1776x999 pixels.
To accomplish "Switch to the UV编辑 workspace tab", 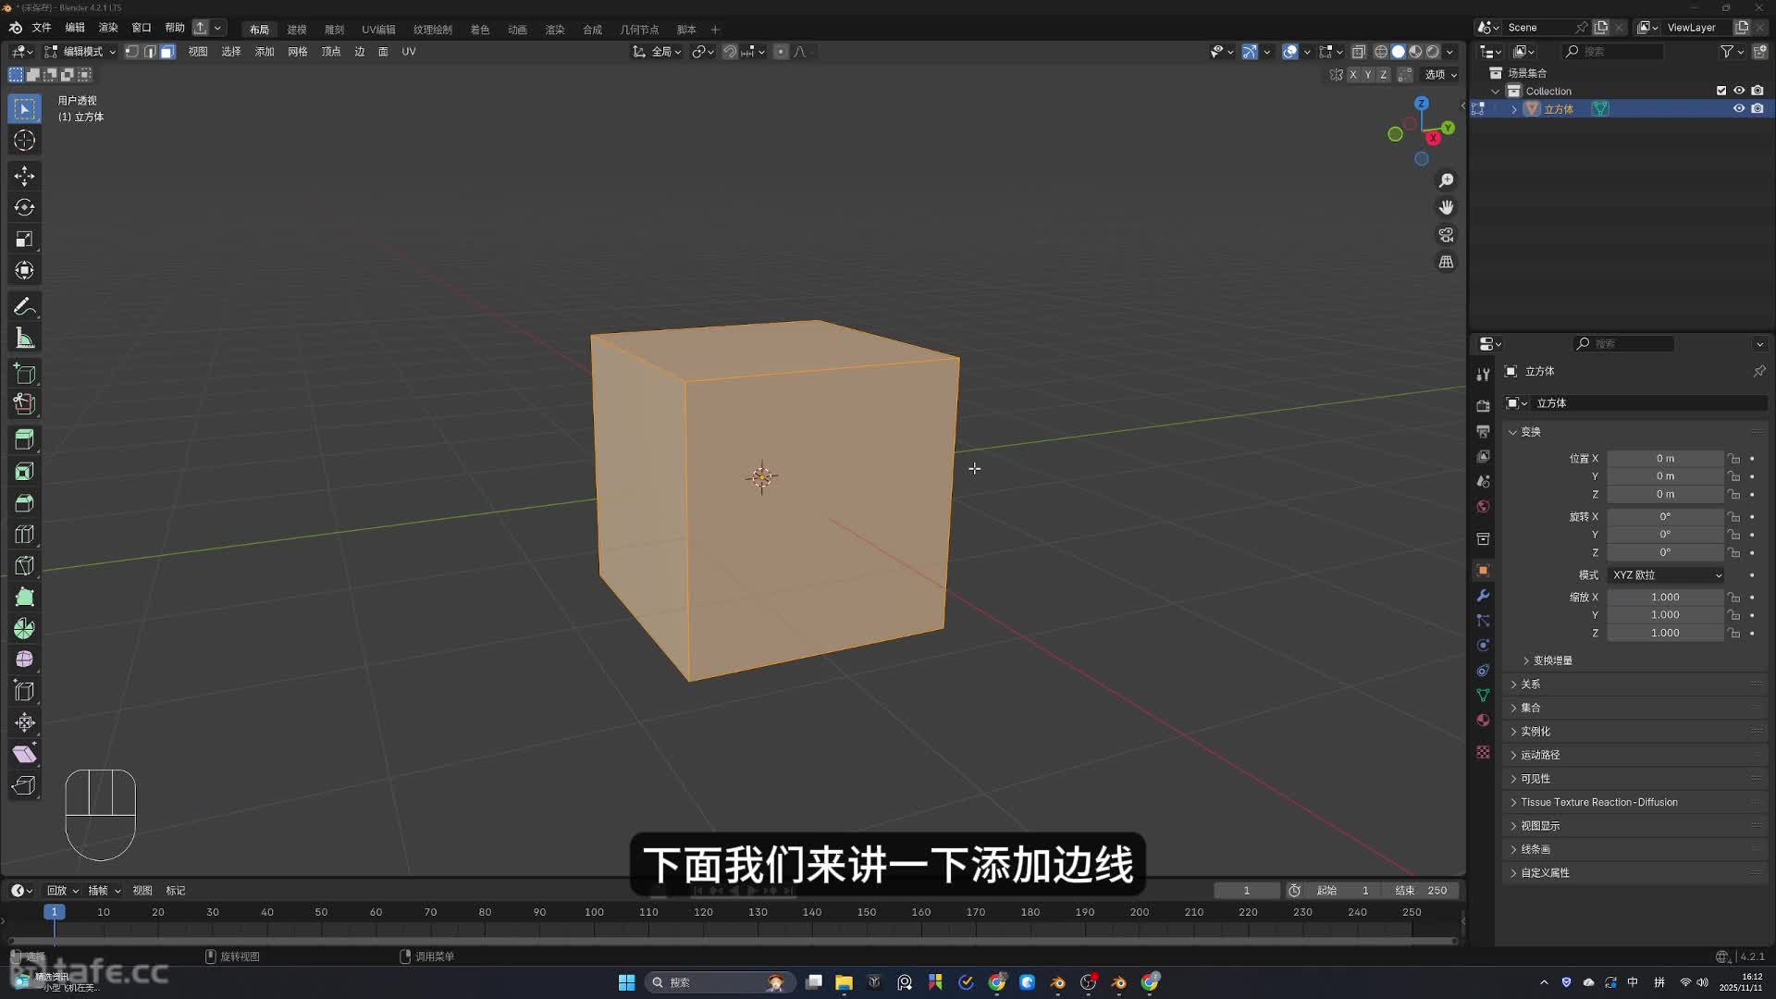I will [x=378, y=30].
